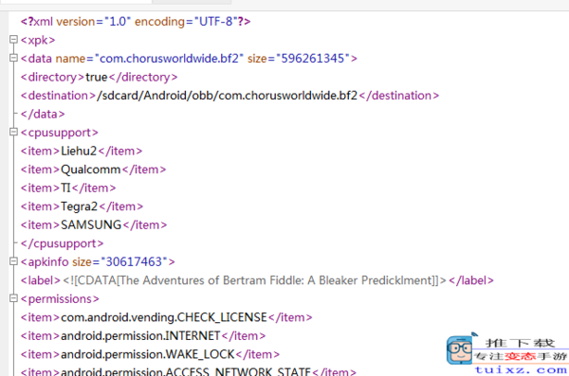Click the closing cpusupport tag
The image size is (569, 376).
pos(62,243)
